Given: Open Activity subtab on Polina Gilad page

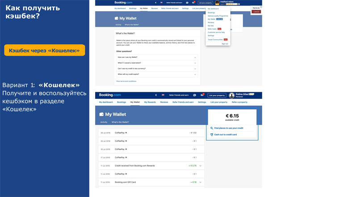Looking at the screenshot, I should (x=104, y=122).
